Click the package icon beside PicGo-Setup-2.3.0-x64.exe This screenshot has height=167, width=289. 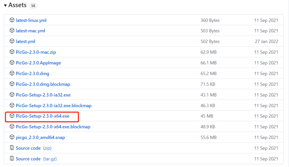pyautogui.click(x=12, y=116)
